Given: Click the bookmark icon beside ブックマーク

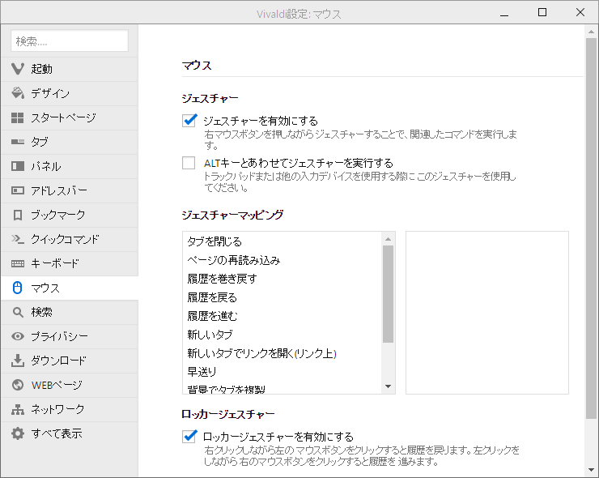Looking at the screenshot, I should pyautogui.click(x=18, y=215).
